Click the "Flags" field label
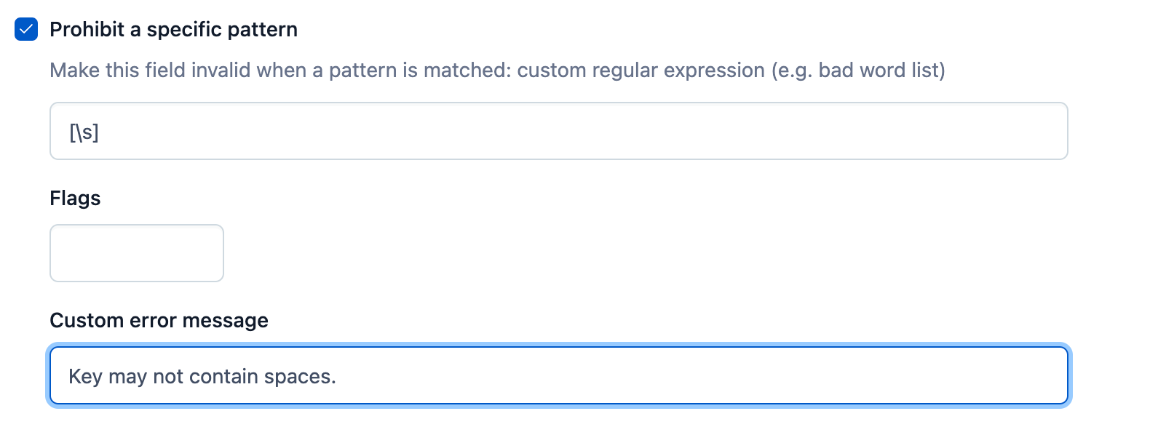Screen dimensions: 1150x435 click(75, 198)
